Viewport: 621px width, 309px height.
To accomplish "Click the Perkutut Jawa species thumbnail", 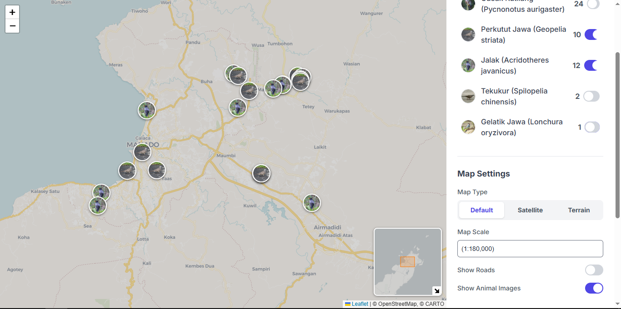I will point(468,34).
